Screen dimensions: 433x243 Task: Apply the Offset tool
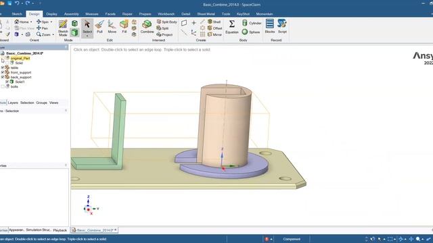tap(214, 28)
